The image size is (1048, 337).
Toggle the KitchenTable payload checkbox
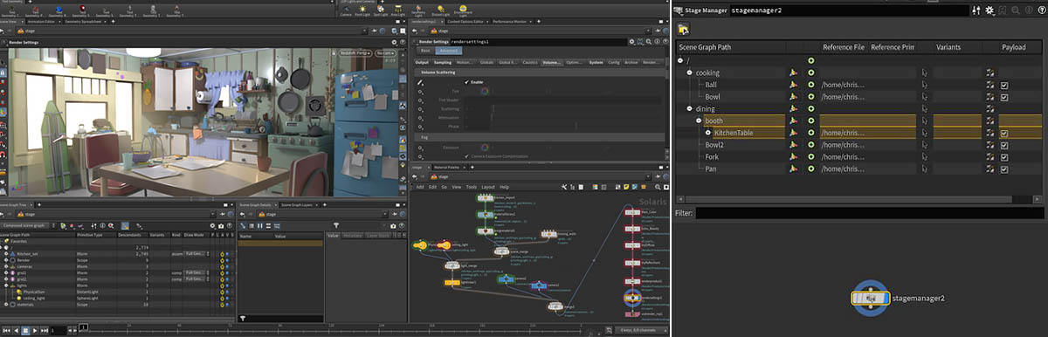point(1004,134)
